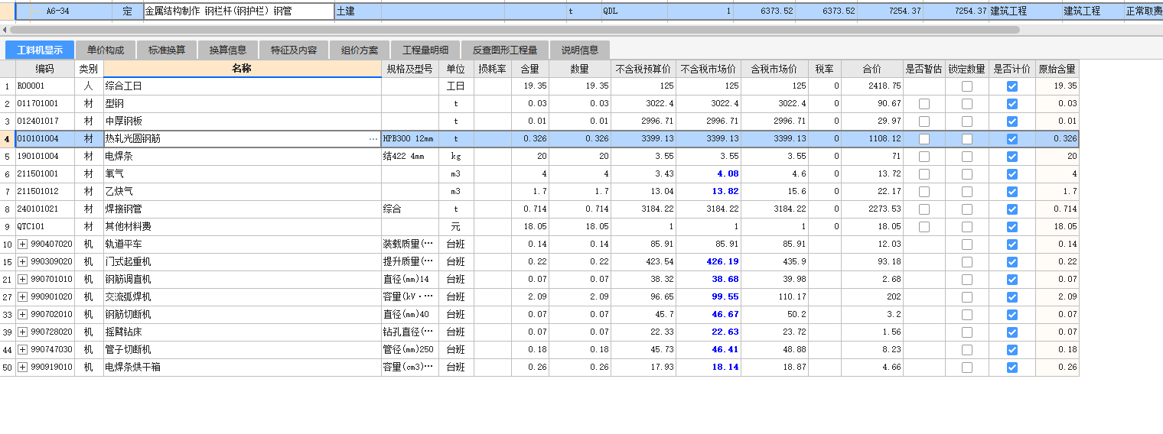Uncheck 是否计价 for 门式起重机 row
The height and width of the screenshot is (434, 1163).
(1012, 262)
